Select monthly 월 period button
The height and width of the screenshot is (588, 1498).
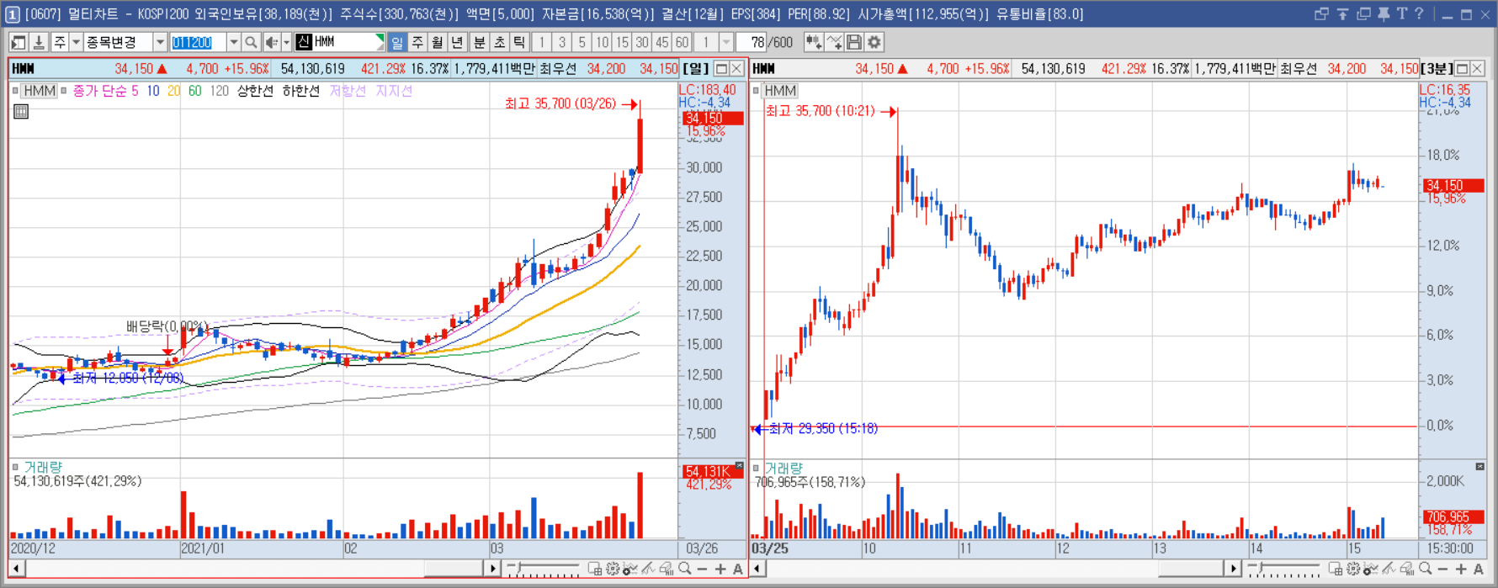point(438,42)
